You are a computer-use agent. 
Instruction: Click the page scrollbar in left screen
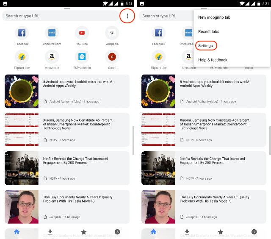point(133,140)
